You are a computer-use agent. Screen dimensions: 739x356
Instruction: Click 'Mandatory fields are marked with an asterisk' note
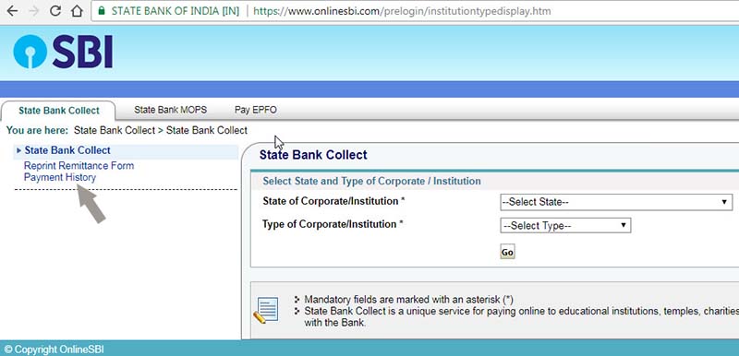click(x=408, y=300)
